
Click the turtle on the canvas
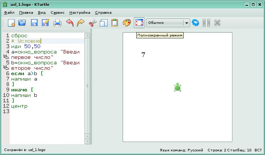point(178,87)
